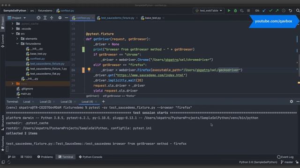
Task: Click SampleSelPython breadcrumb in navigation bar
Action: pyautogui.click(x=15, y=11)
